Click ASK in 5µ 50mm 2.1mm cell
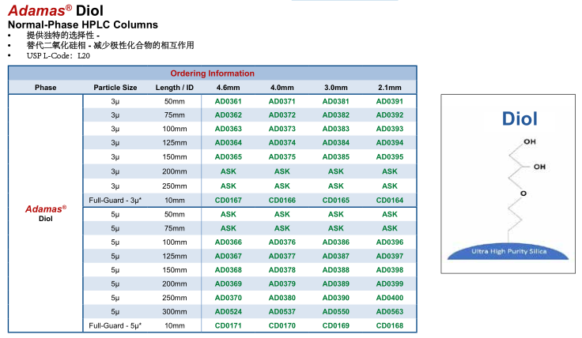The image size is (582, 338). pyautogui.click(x=389, y=214)
